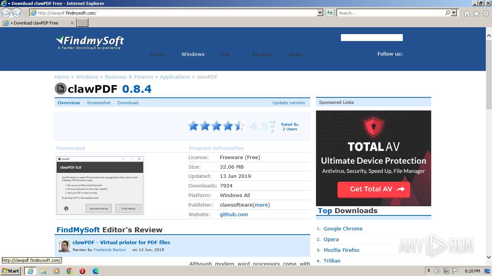The height and width of the screenshot is (276, 492).
Task: Open the browser Home icon
Action: 467,13
